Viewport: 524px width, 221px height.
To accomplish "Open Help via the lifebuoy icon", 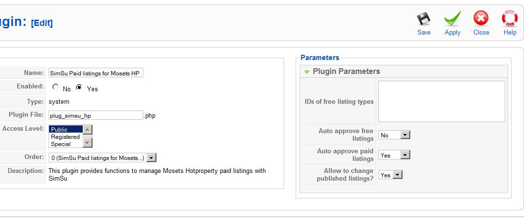I will coord(510,20).
